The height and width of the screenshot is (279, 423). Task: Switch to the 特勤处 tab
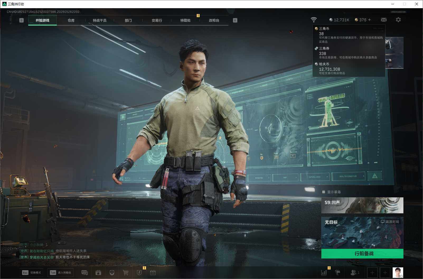pos(185,20)
